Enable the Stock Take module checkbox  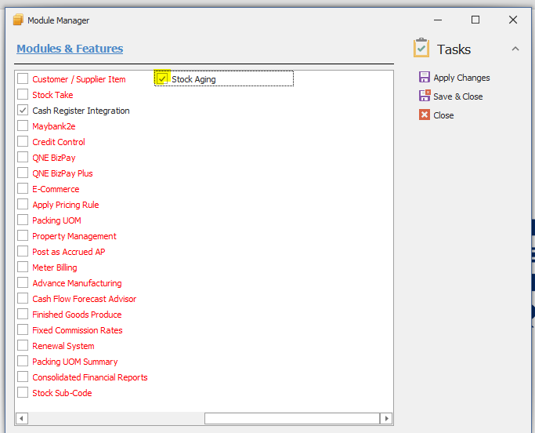23,94
